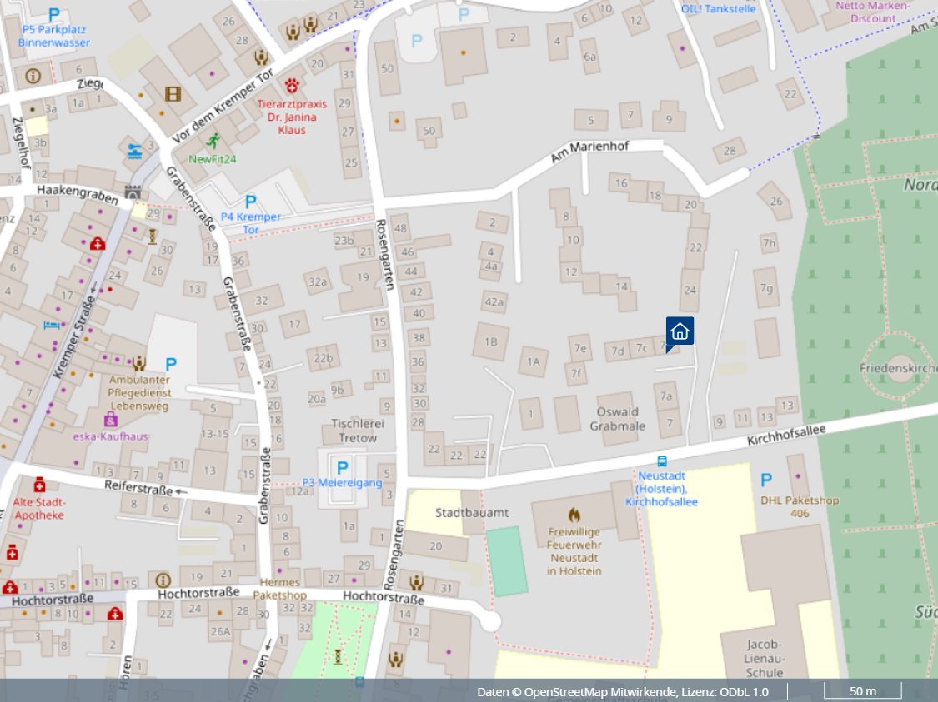Click the Kirchhofsallee bus stop icon

(661, 461)
